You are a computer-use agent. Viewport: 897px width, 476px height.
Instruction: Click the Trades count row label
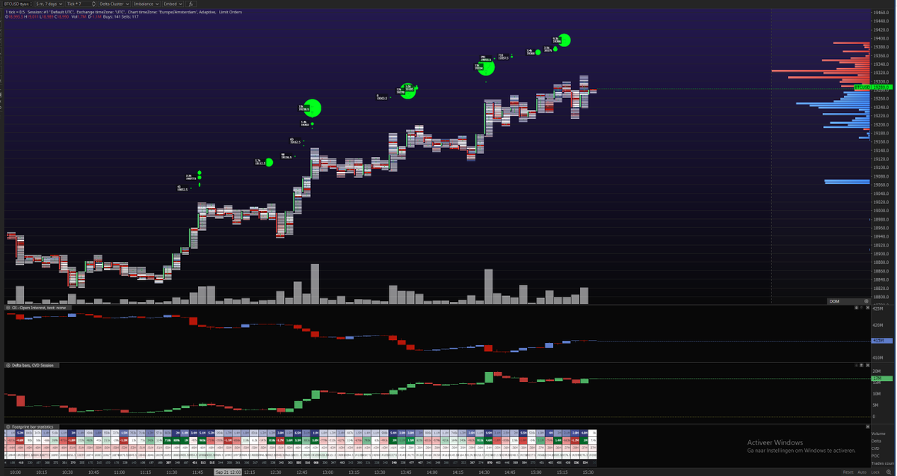pyautogui.click(x=881, y=463)
